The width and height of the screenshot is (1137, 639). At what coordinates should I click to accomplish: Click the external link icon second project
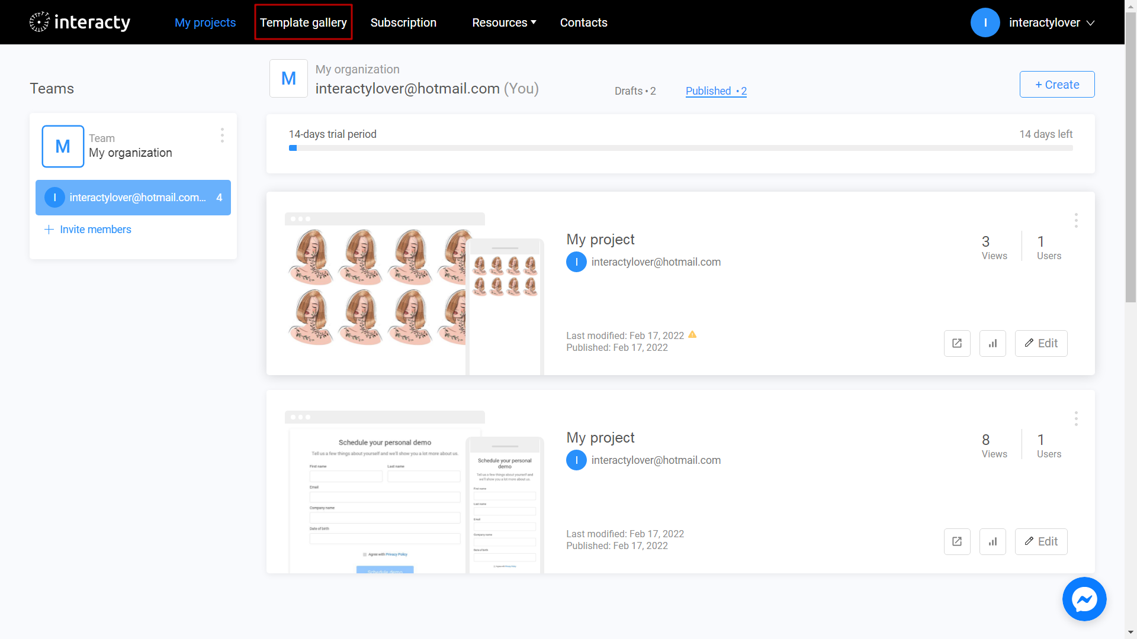[x=956, y=541]
